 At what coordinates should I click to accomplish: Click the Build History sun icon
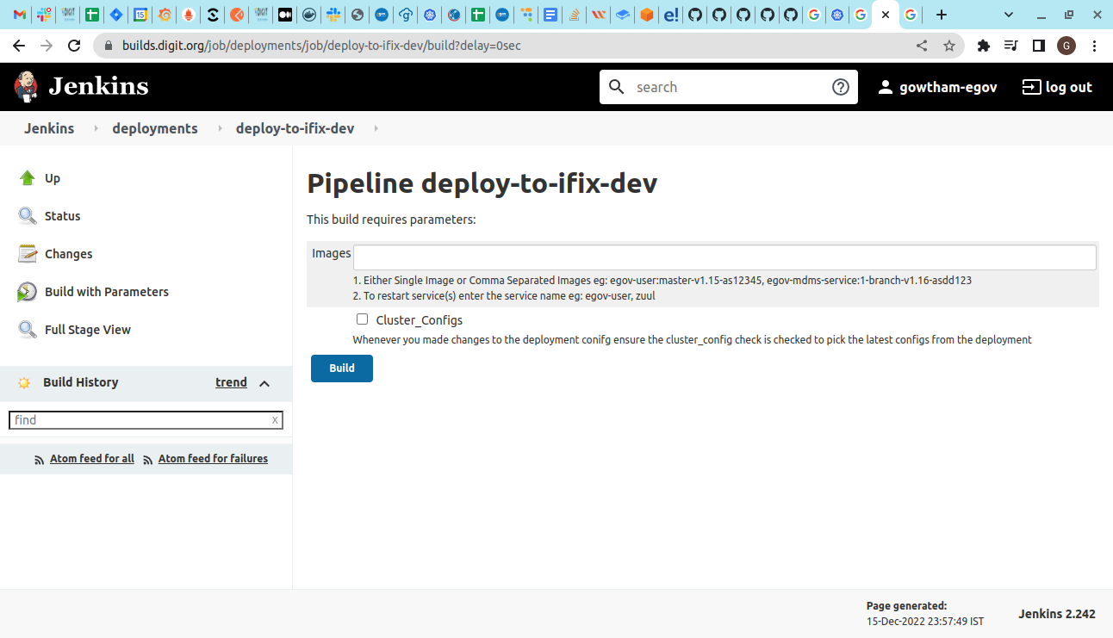pyautogui.click(x=24, y=383)
